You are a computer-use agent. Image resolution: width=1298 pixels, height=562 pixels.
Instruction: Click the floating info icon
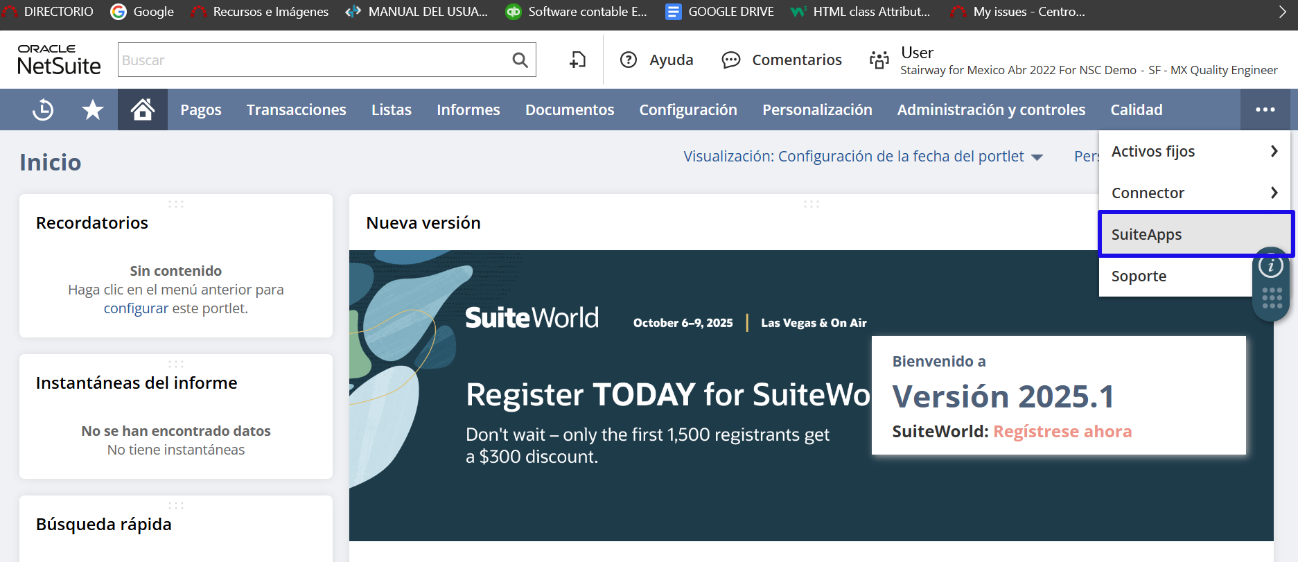1270,265
